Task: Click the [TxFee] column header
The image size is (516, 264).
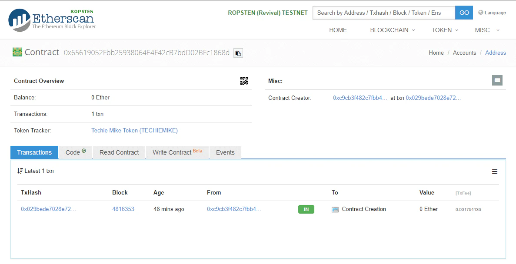Action: click(x=463, y=193)
